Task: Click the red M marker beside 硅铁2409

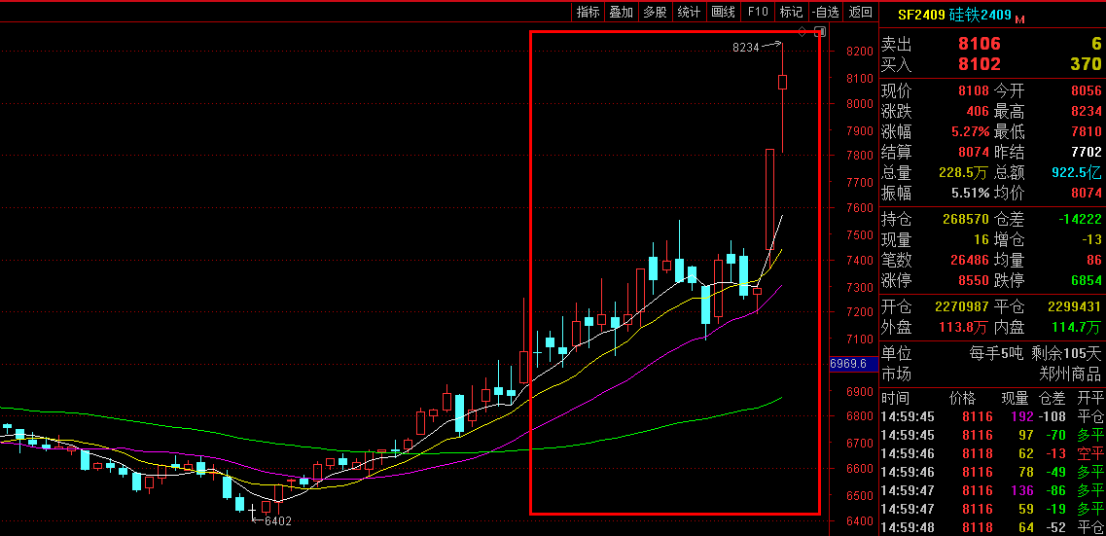Action: tap(1019, 18)
